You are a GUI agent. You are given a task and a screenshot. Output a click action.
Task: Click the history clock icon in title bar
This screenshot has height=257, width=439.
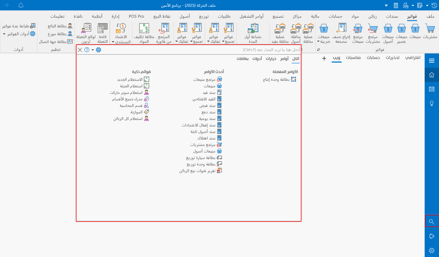[434, 5]
